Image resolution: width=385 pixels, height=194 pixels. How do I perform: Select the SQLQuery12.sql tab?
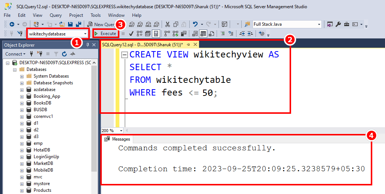143,44
